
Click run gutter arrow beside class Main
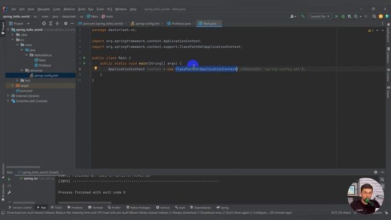tap(84, 58)
